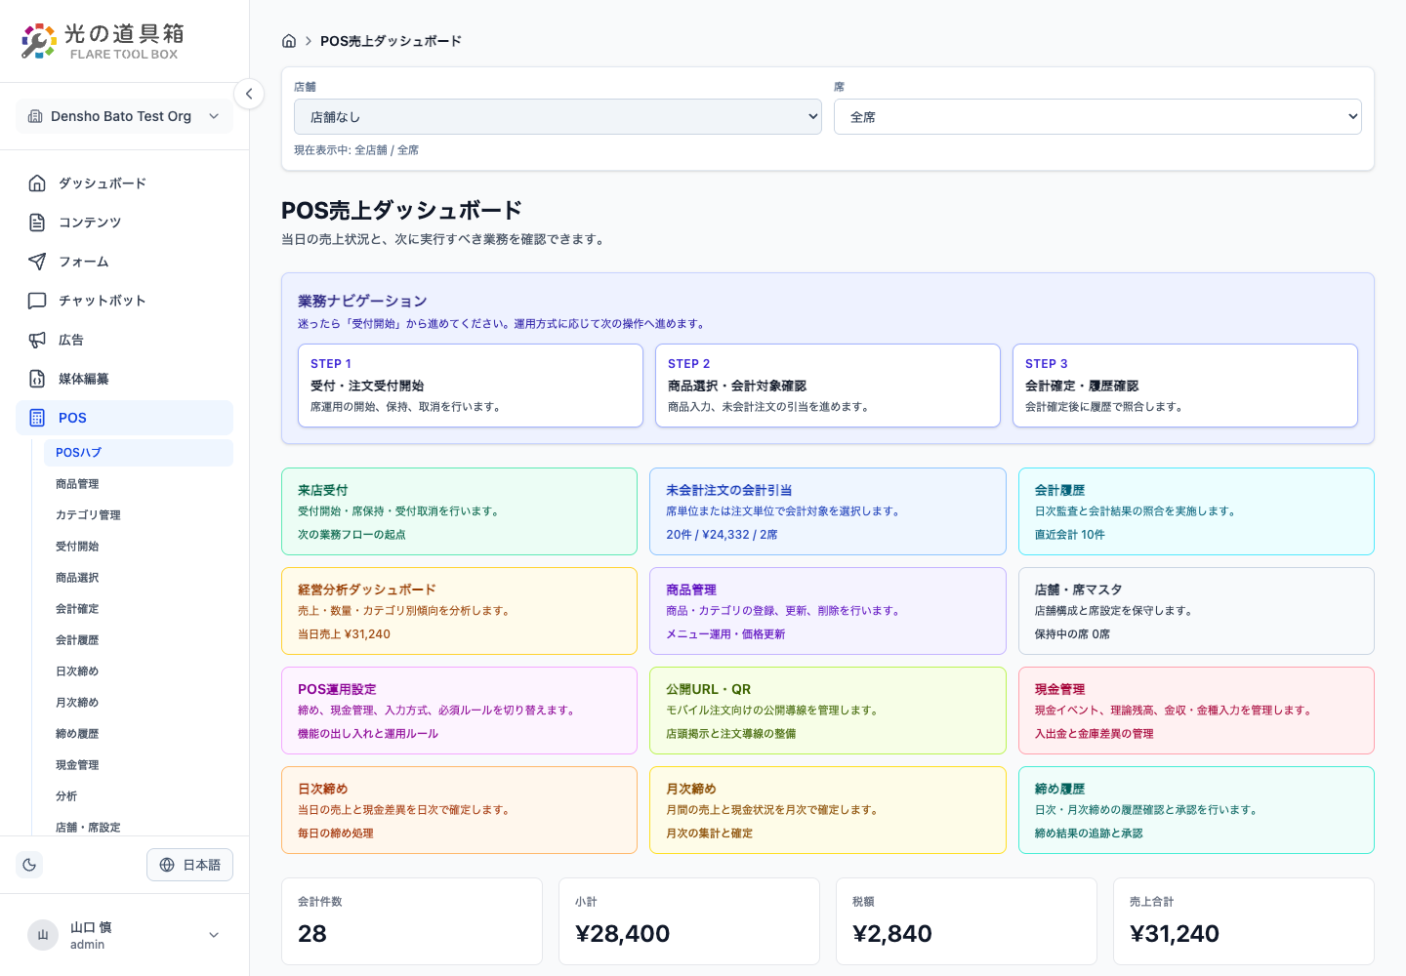Open 商品選択 submenu item

pyautogui.click(x=139, y=578)
